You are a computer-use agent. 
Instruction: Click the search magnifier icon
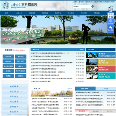point(92,6)
